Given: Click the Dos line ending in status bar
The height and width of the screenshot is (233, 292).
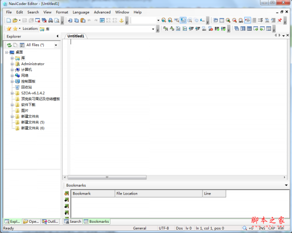Looking at the screenshot, I should click(x=179, y=228).
